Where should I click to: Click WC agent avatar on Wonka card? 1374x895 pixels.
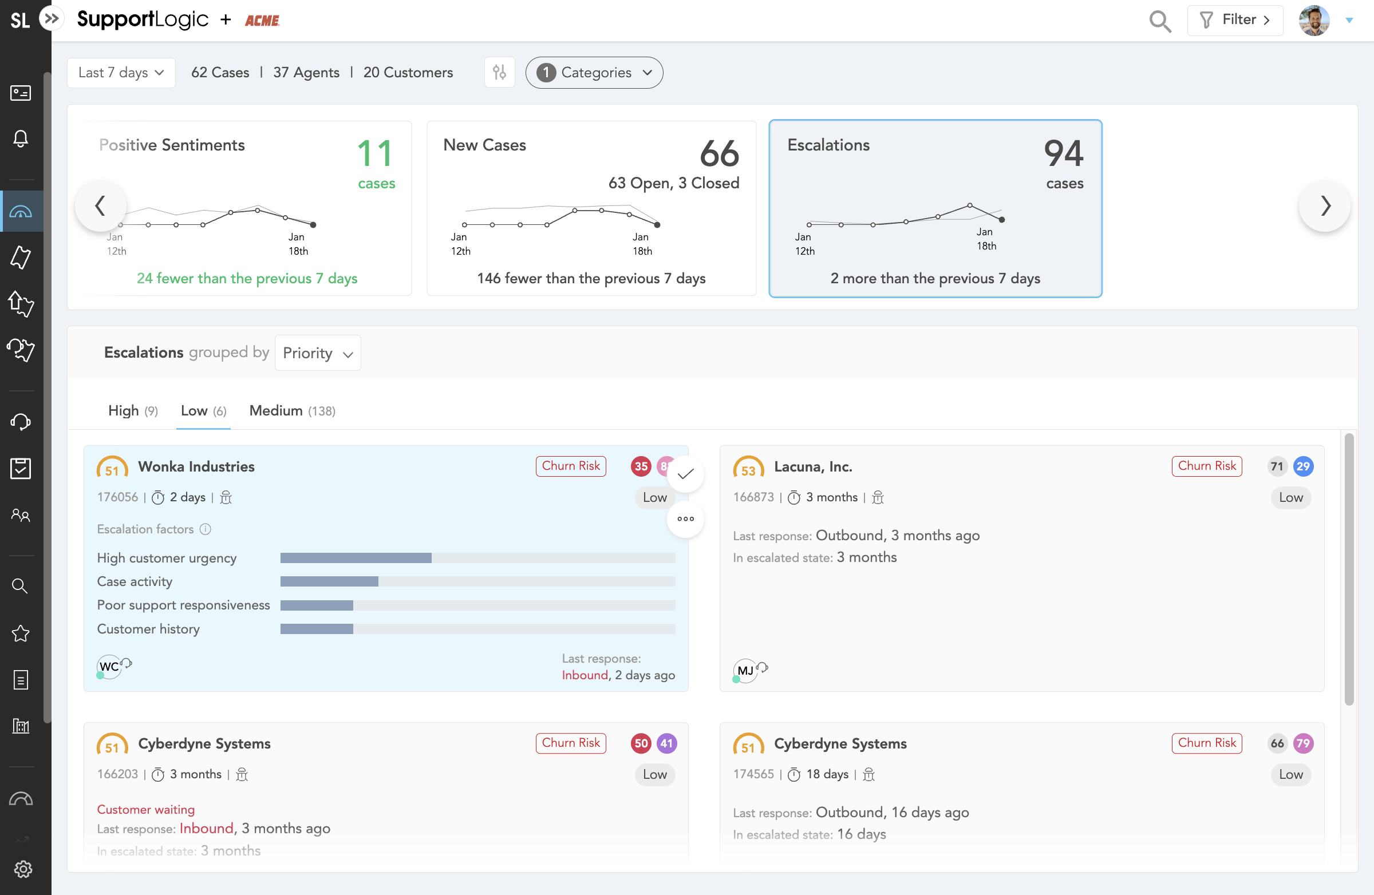click(x=109, y=667)
